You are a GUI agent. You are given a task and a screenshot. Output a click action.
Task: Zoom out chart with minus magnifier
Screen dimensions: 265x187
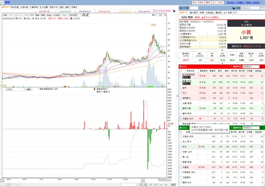pyautogui.click(x=141, y=184)
